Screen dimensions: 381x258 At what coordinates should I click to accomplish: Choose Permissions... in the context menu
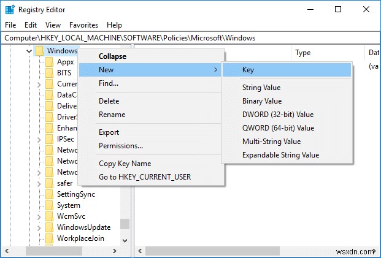[151, 146]
